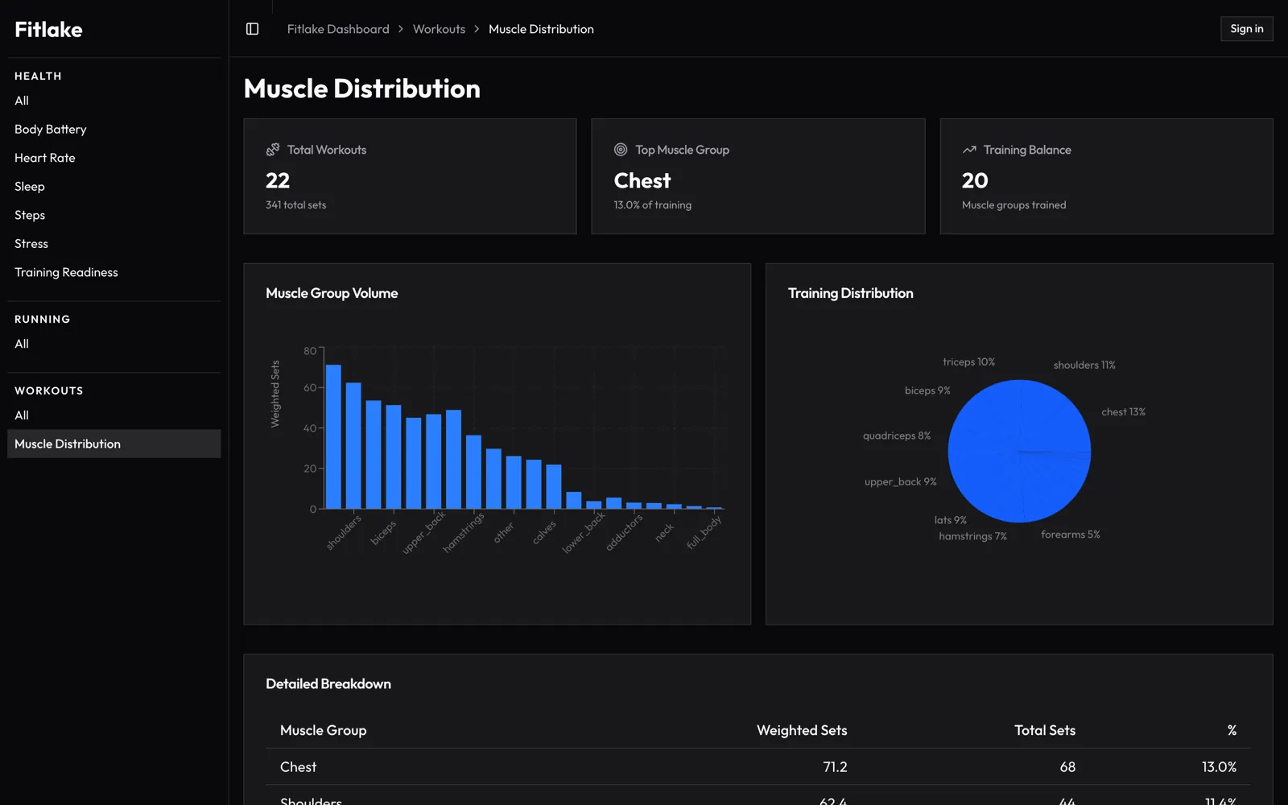Image resolution: width=1288 pixels, height=805 pixels.
Task: Click the Chest row in Detailed Breakdown
Action: [758, 767]
